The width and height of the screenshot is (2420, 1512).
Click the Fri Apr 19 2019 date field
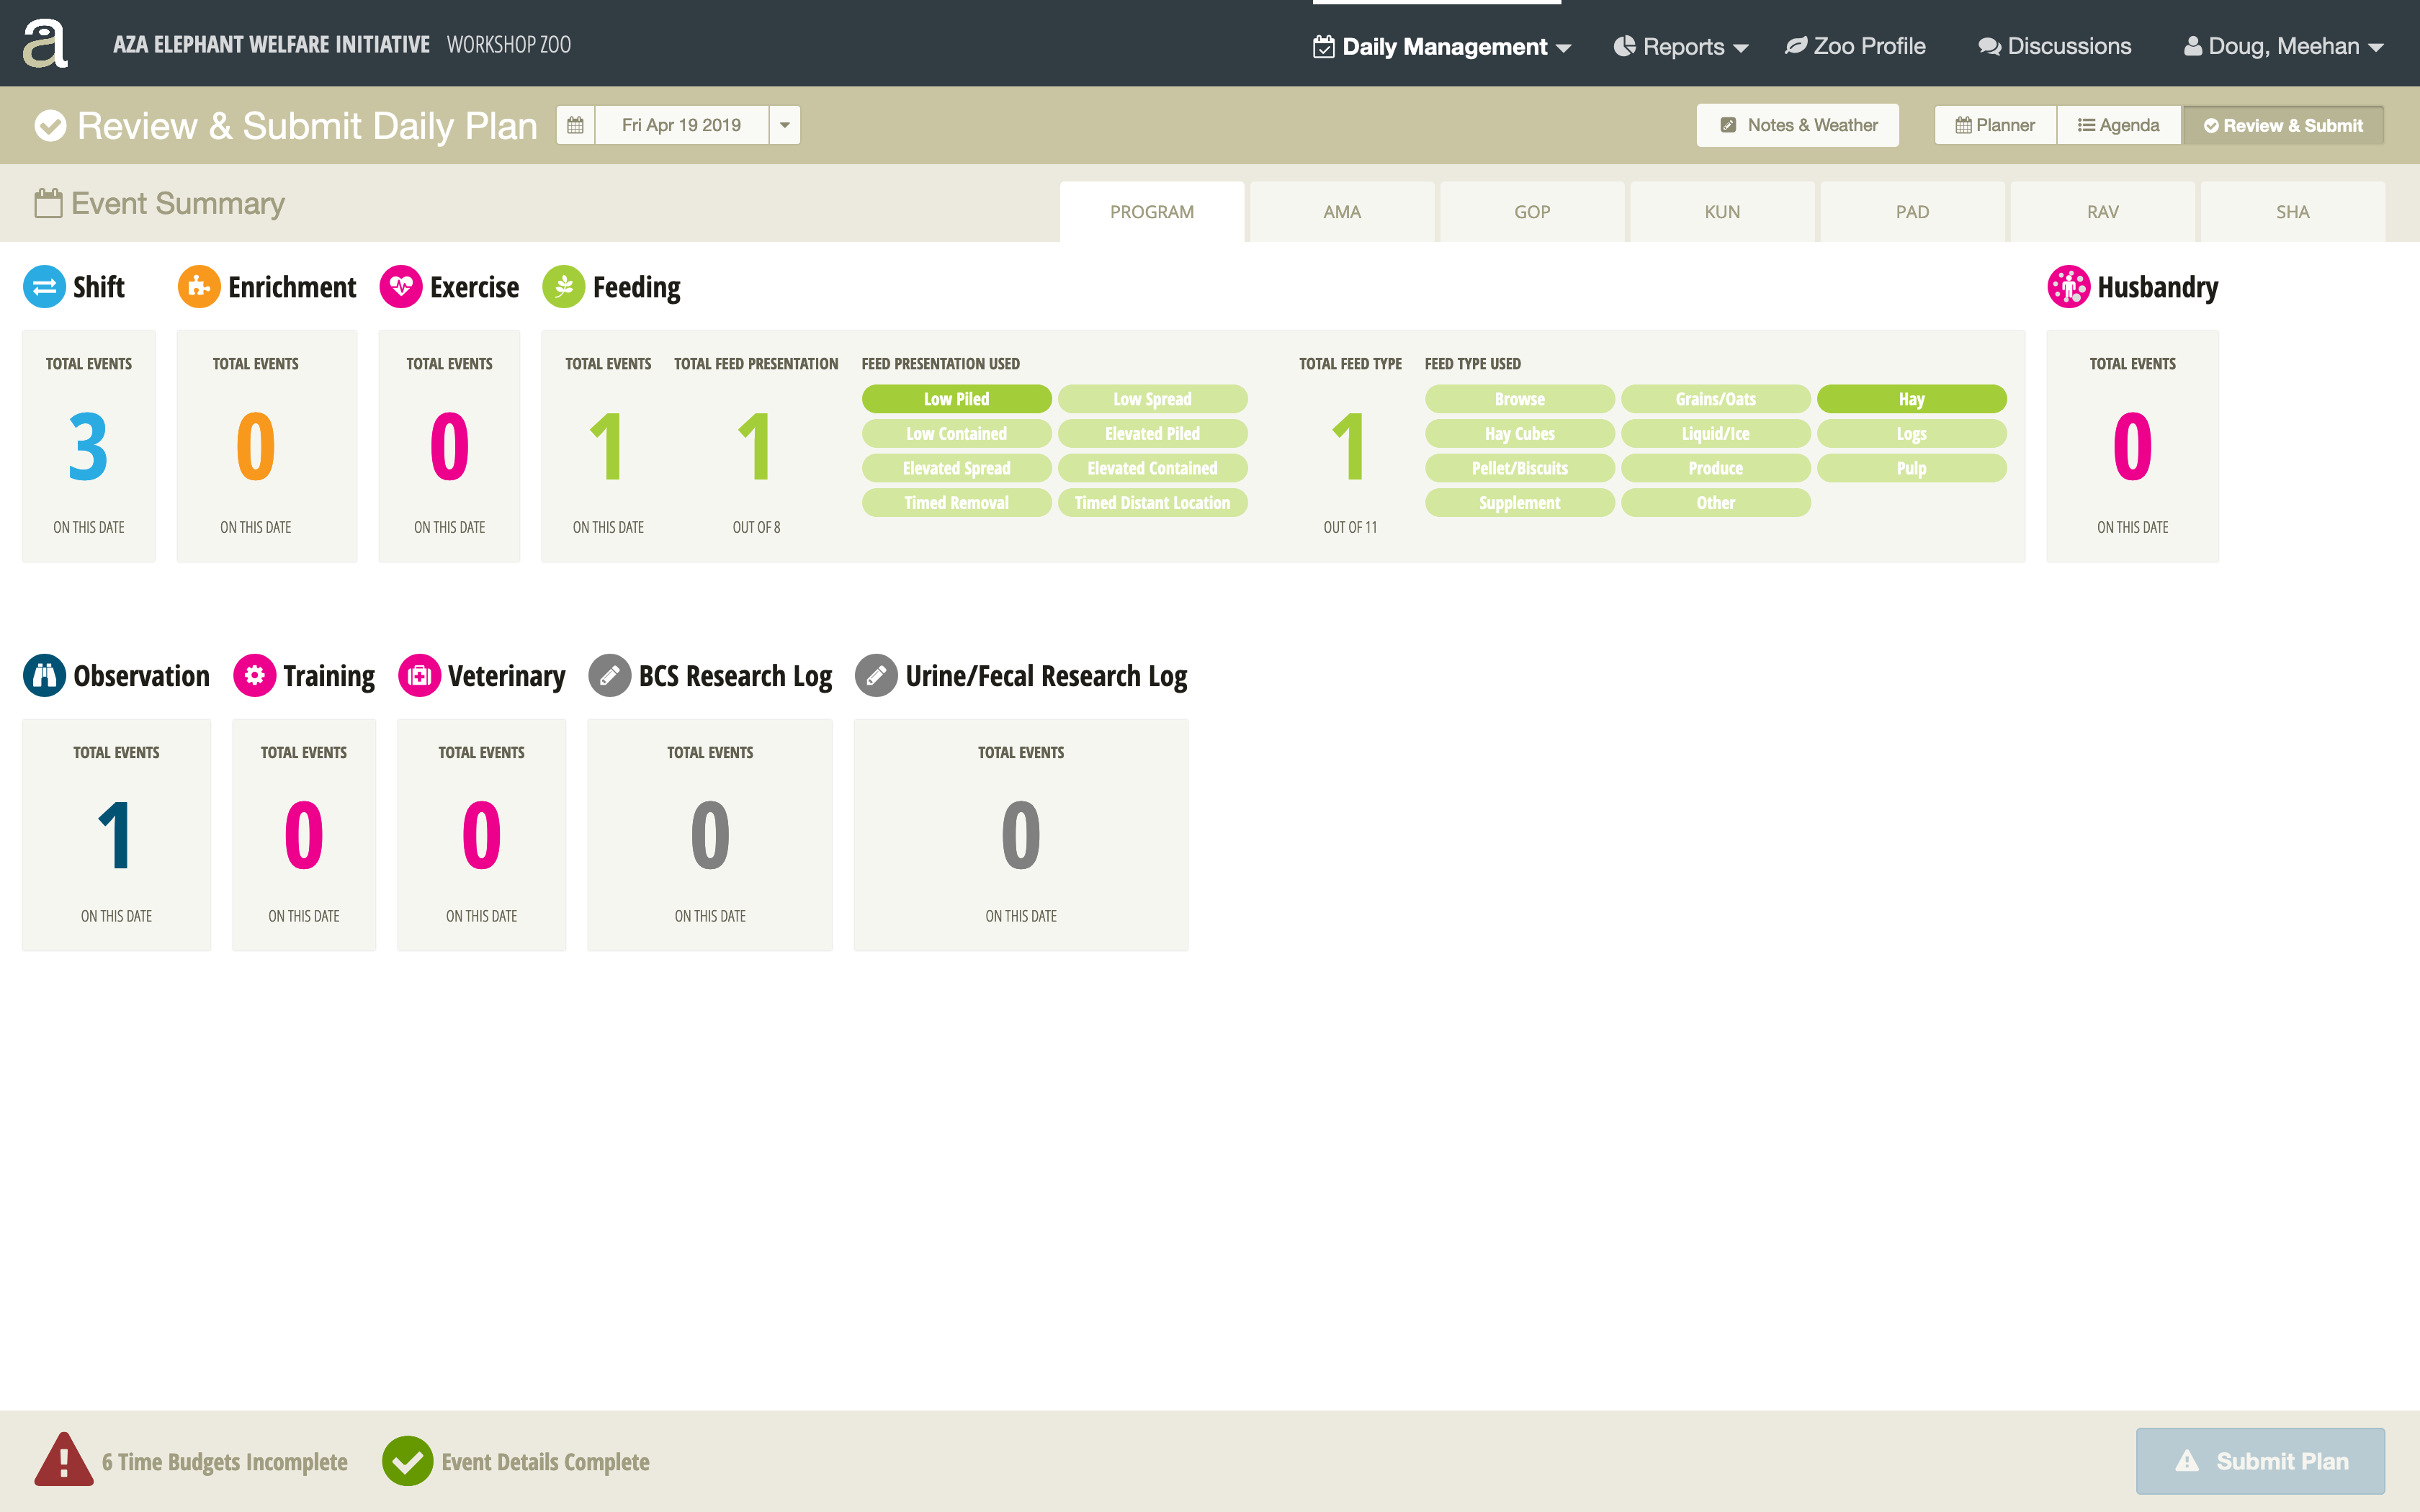681,125
